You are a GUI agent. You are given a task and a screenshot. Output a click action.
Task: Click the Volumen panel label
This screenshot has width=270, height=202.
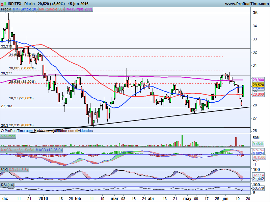tap(8, 136)
